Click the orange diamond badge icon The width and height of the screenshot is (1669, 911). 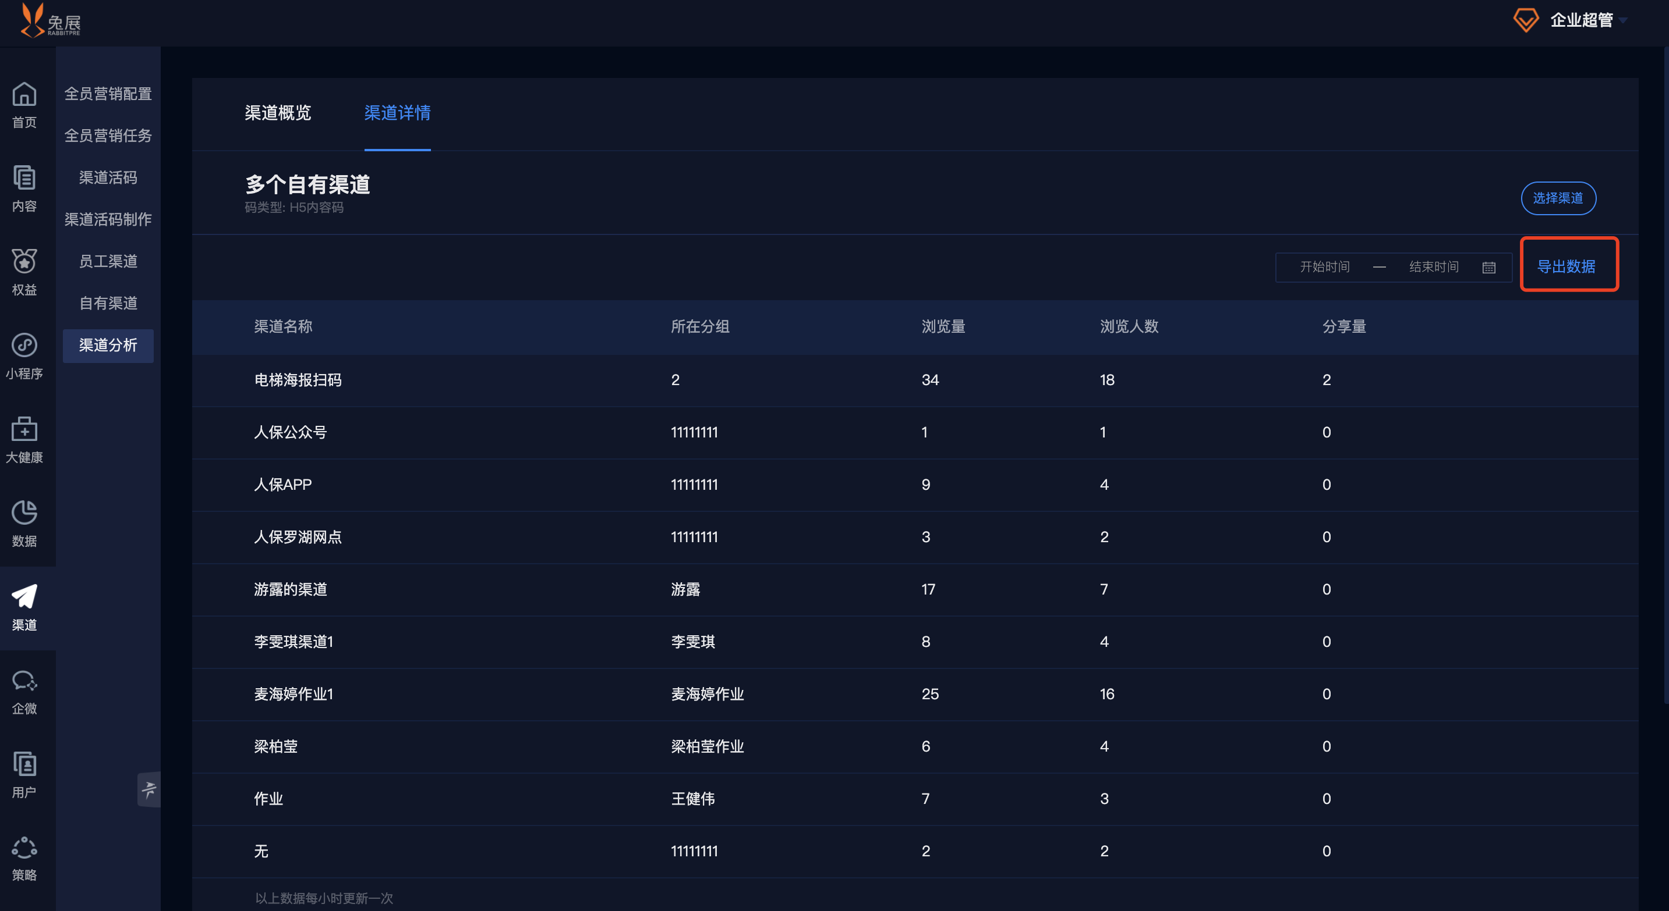tap(1525, 20)
